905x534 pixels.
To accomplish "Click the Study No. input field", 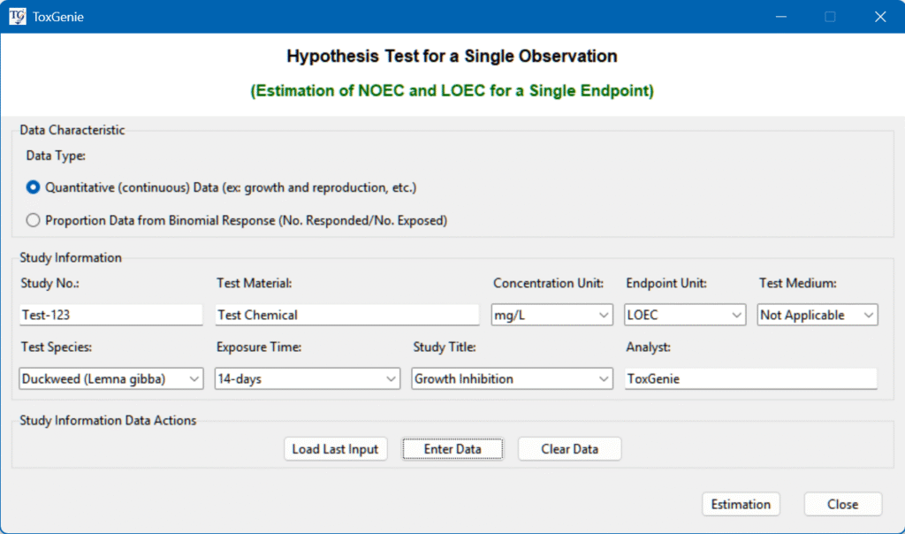I will pos(111,315).
